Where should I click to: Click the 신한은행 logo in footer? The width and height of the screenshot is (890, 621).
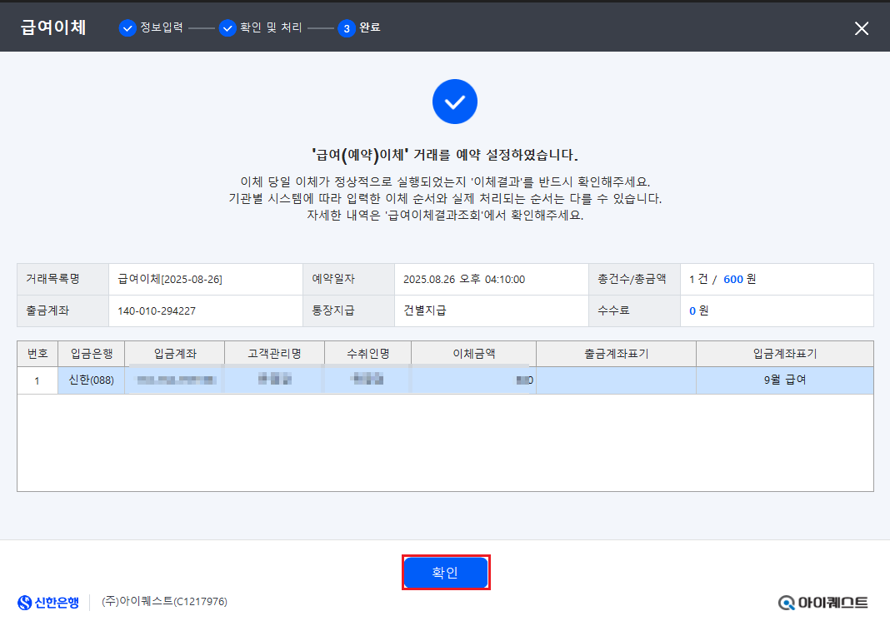(x=48, y=602)
